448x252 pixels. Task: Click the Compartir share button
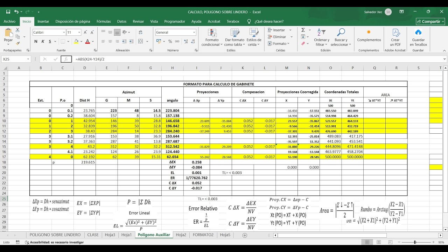tap(430, 21)
